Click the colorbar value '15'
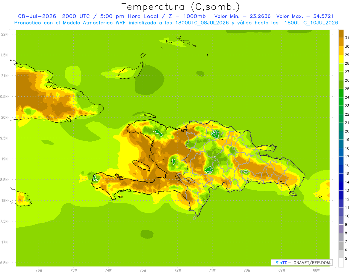355x274 pixels. (x=347, y=174)
